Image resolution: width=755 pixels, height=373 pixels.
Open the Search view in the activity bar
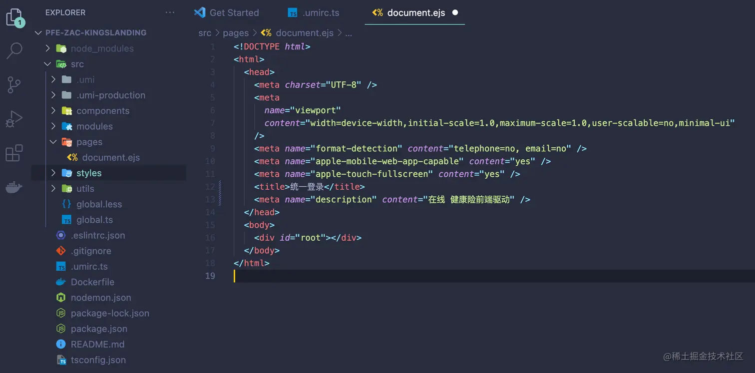[14, 50]
